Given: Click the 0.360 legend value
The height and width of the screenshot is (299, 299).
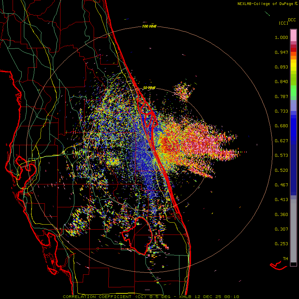Looking at the screenshot, I should [x=281, y=215].
